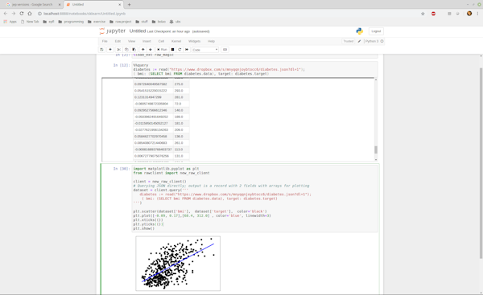Open the Kernel menu
The height and width of the screenshot is (295, 483).
point(176,41)
